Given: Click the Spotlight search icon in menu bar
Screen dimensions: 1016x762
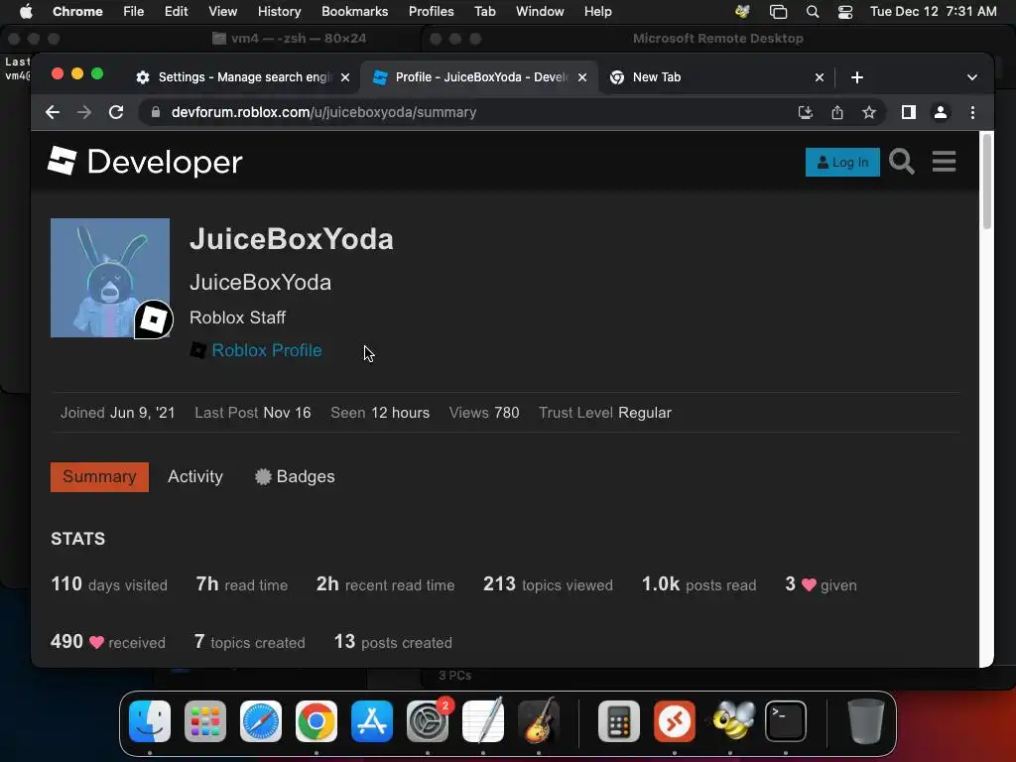Looking at the screenshot, I should [812, 12].
